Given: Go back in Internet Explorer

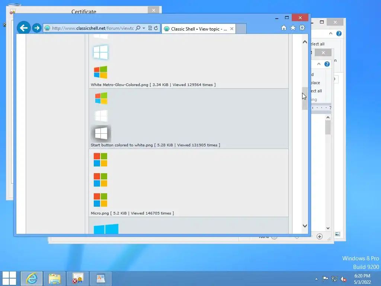Looking at the screenshot, I should click(x=23, y=28).
